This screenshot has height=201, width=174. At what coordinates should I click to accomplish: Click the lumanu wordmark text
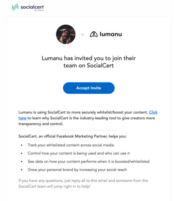click(111, 34)
